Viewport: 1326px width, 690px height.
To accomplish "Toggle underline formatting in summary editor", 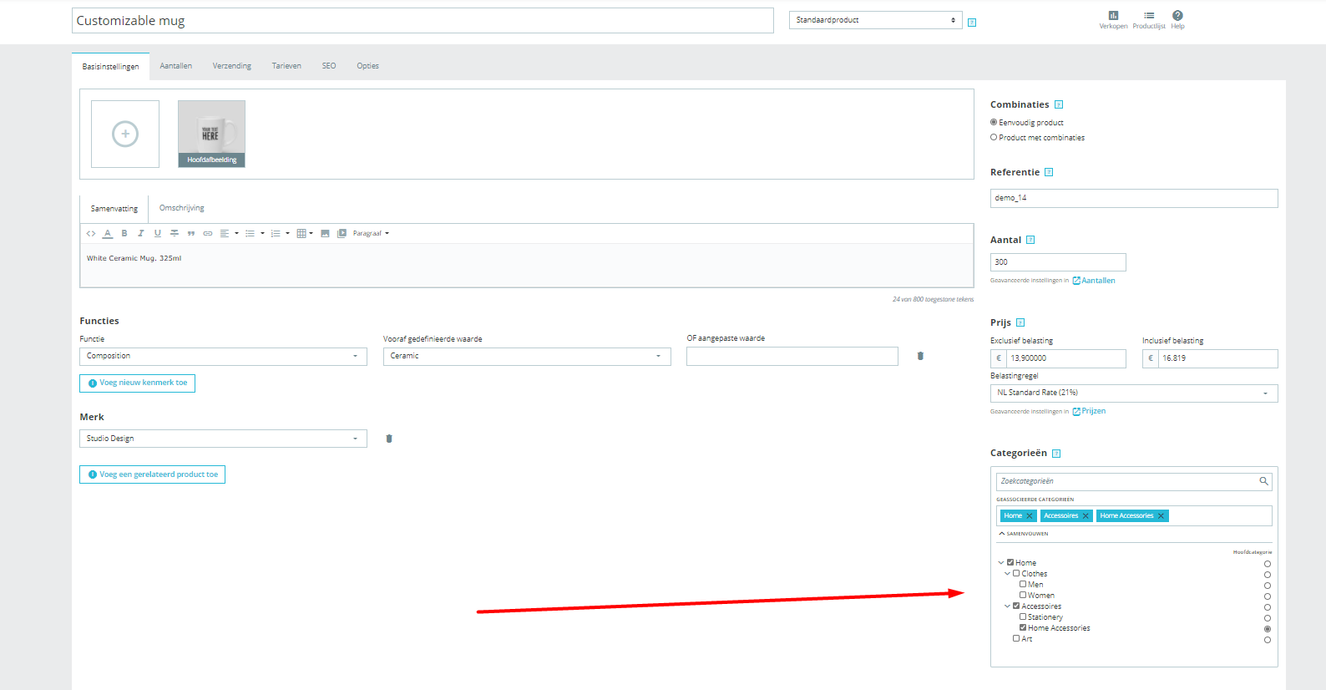I will (x=157, y=234).
